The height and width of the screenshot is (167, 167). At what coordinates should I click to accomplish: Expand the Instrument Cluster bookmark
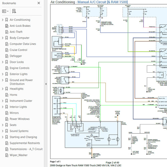[x=3, y=101]
